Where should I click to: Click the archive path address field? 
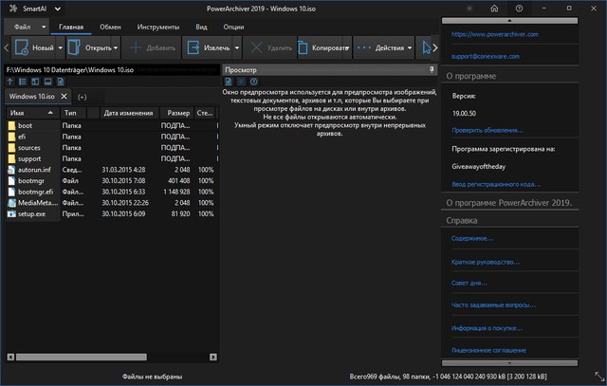pos(112,69)
